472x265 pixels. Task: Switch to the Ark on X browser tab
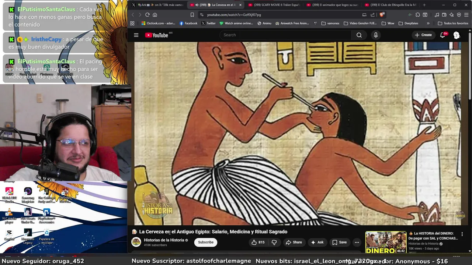tap(158, 5)
